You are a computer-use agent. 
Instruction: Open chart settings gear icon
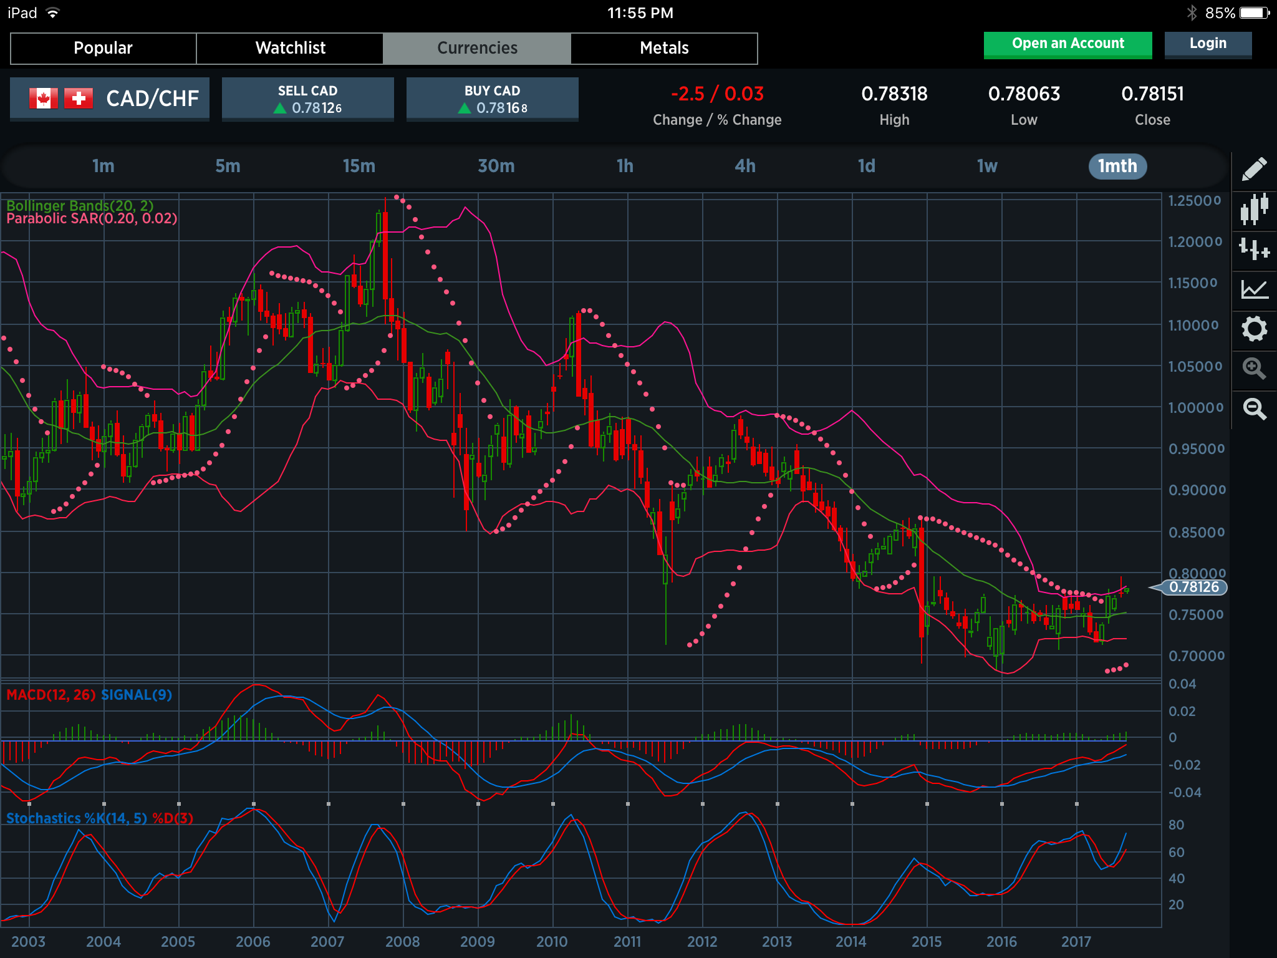pos(1254,329)
